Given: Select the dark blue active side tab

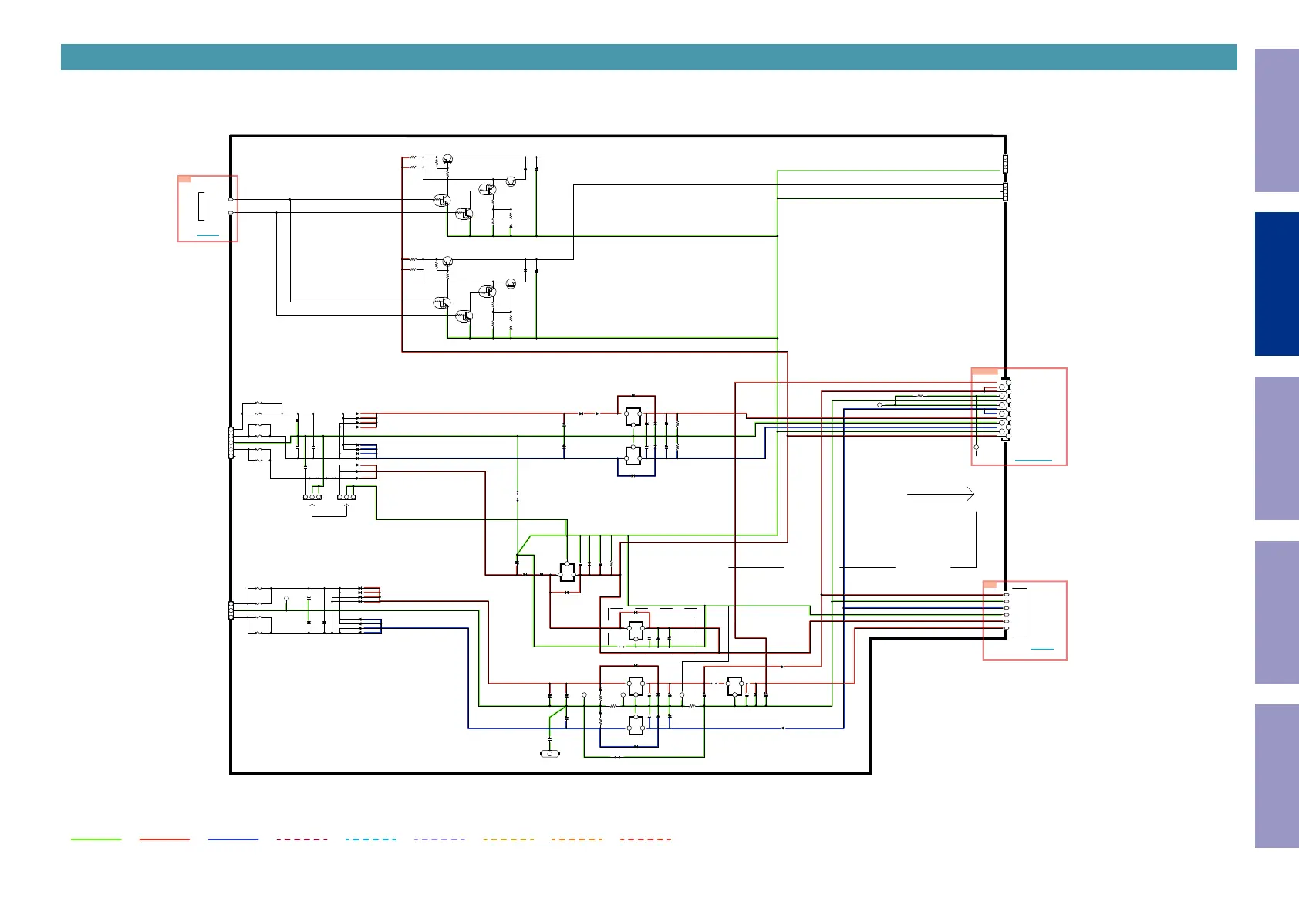Looking at the screenshot, I should pyautogui.click(x=1277, y=284).
